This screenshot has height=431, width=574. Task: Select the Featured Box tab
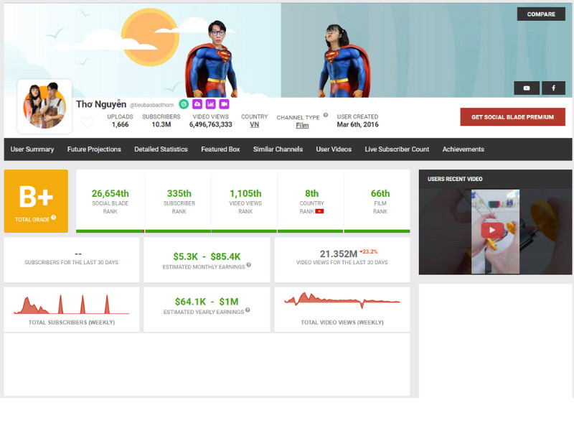[220, 149]
